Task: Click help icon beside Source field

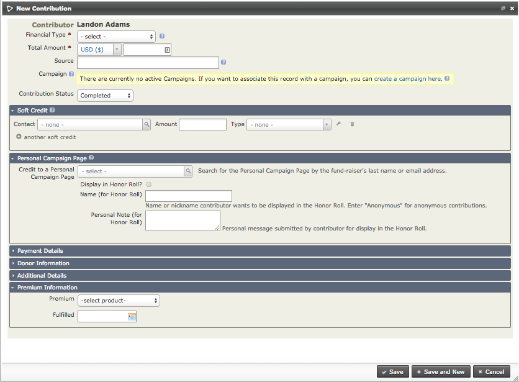Action: (x=223, y=62)
